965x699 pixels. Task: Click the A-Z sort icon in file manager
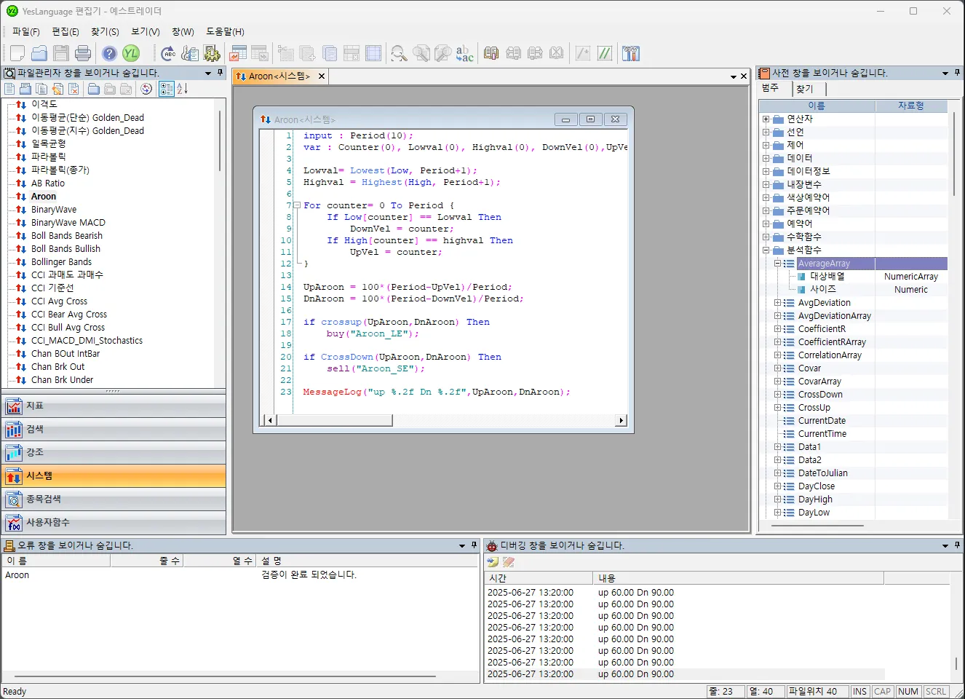(182, 89)
